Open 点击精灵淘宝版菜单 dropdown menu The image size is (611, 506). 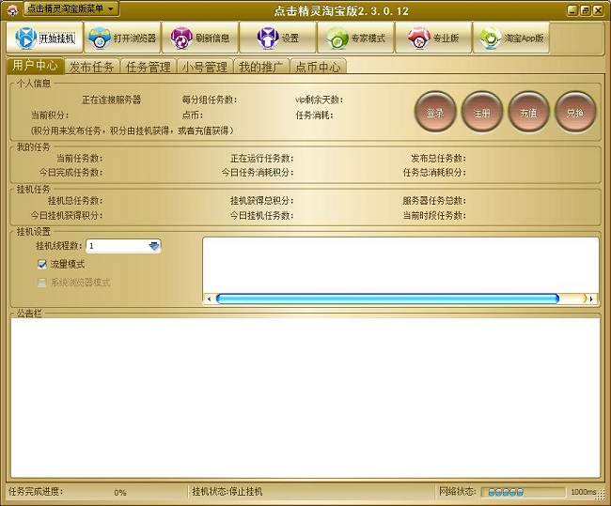(70, 9)
